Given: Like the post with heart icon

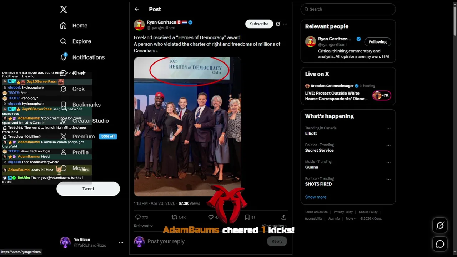Looking at the screenshot, I should tap(211, 217).
